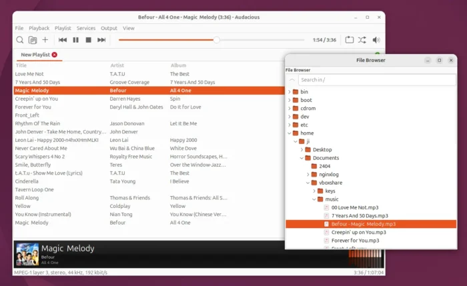
Task: Select the Smile, Butterfly track
Action: 149,165
